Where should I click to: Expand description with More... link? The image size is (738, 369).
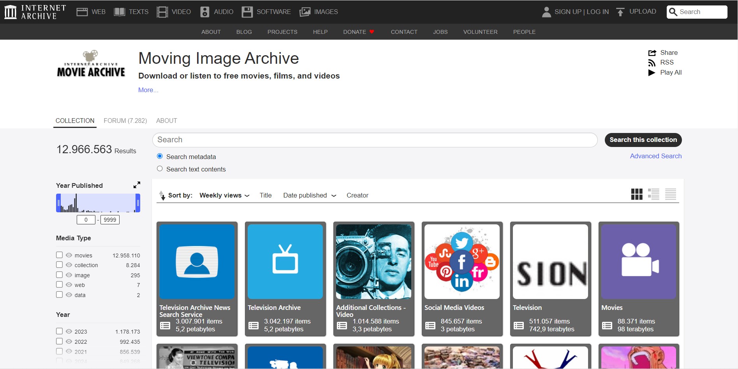point(148,90)
